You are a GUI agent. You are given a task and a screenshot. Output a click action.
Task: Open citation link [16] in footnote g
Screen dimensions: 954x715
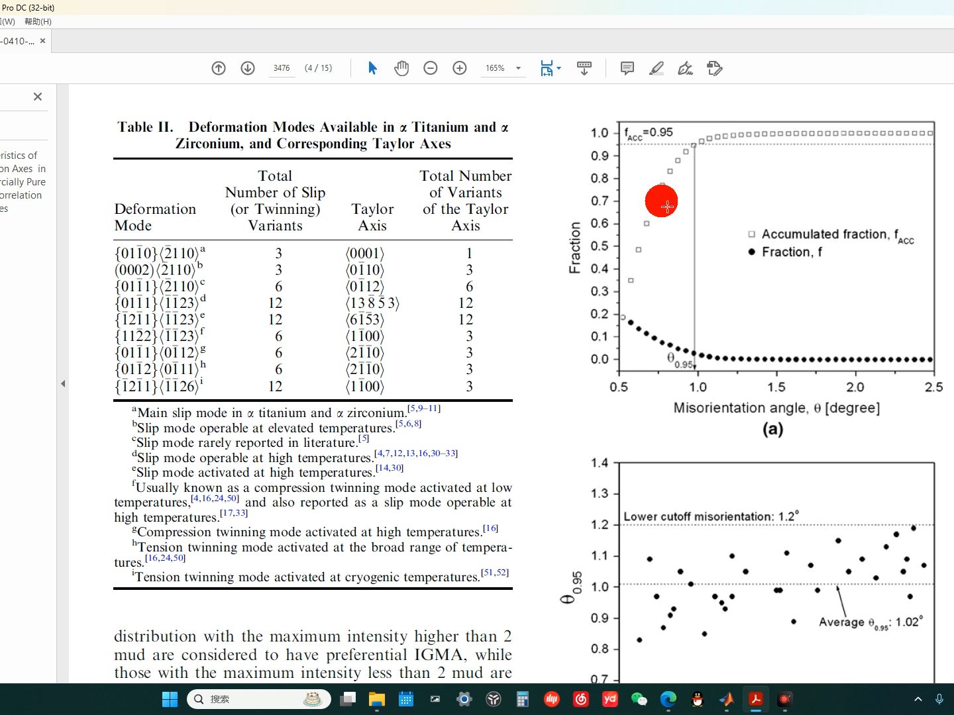(x=490, y=528)
